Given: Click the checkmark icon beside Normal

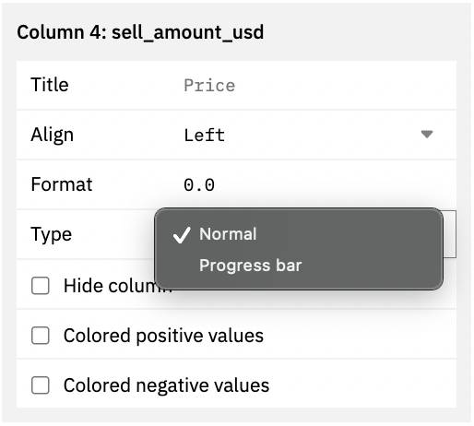Looking at the screenshot, I should 182,235.
